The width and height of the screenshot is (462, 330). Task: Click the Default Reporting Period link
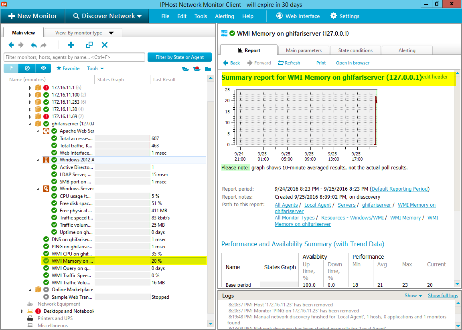(x=399, y=189)
